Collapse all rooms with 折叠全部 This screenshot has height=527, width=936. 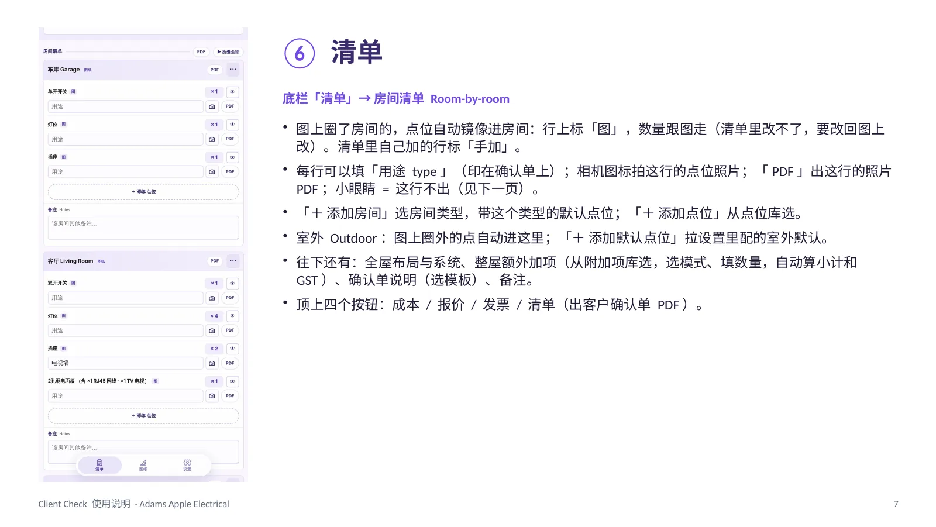[x=228, y=52]
